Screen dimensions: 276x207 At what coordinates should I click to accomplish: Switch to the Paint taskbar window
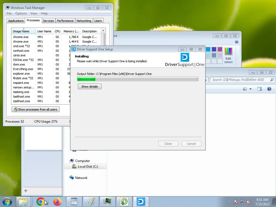(91, 202)
